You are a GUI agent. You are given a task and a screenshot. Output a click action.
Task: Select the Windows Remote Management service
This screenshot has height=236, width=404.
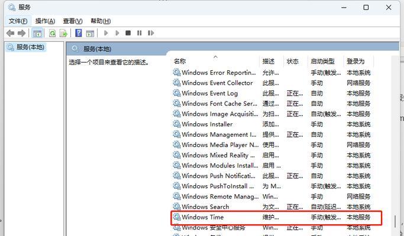[273, 196]
